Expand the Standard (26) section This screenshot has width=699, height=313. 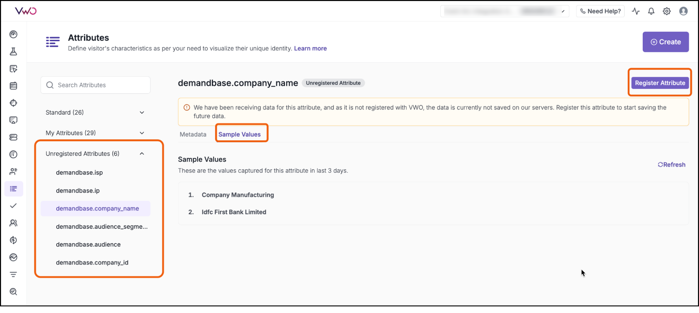pos(95,112)
